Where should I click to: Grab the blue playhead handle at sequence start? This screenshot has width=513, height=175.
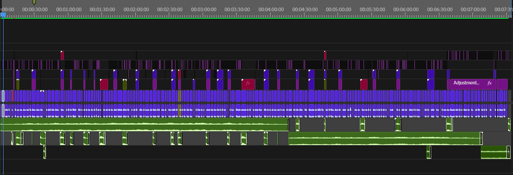point(3,15)
